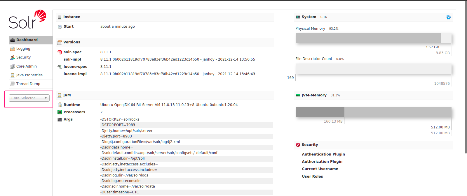This screenshot has height=196, width=467.
Task: Click the clock icon next to Start
Action: point(60,27)
